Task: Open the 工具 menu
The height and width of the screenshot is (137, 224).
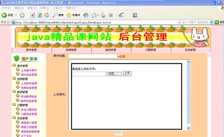Action: click(x=58, y=8)
